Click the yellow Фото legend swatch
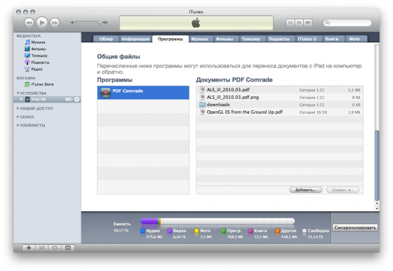 [x=196, y=231]
